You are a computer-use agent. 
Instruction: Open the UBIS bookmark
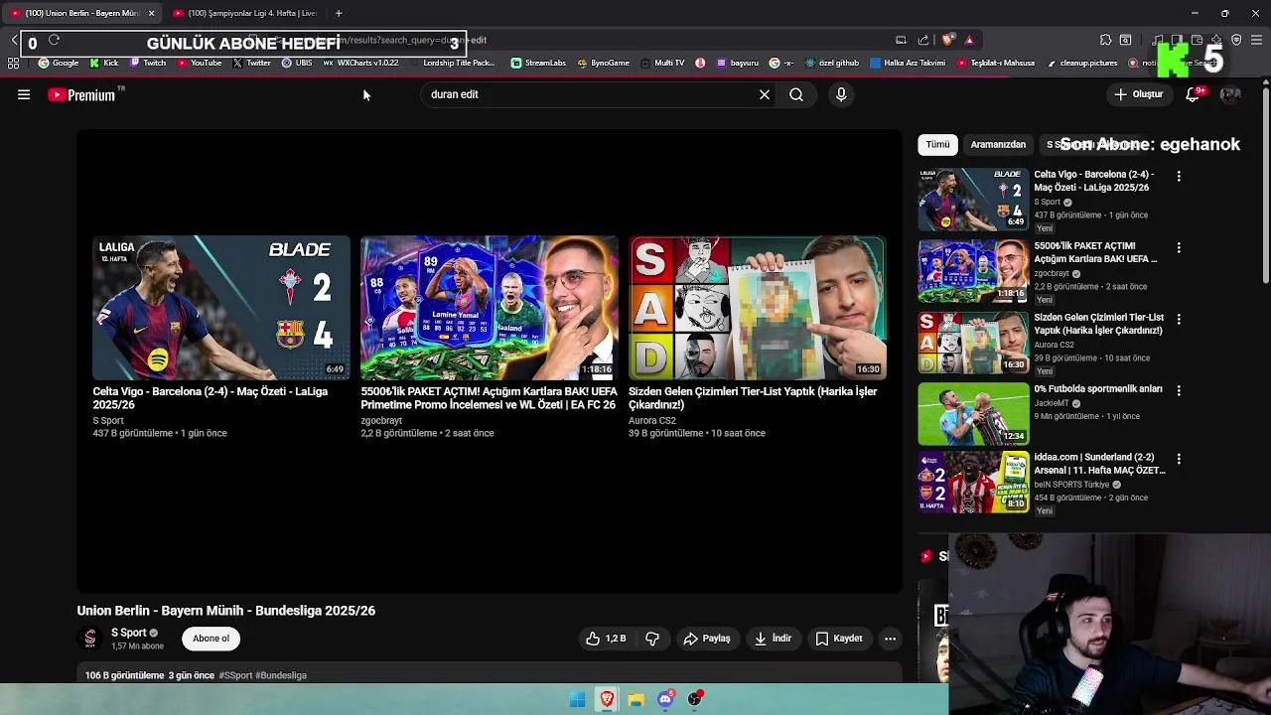297,63
